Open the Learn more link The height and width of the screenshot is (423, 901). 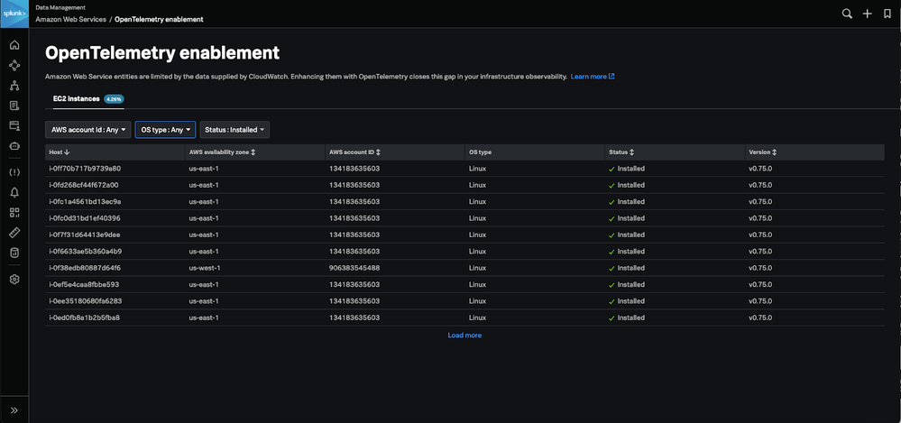point(593,77)
